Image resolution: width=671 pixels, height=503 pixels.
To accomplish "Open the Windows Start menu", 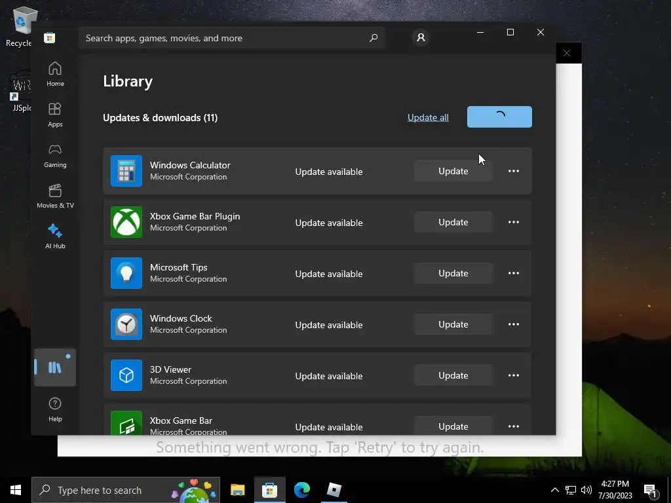I will tap(16, 490).
